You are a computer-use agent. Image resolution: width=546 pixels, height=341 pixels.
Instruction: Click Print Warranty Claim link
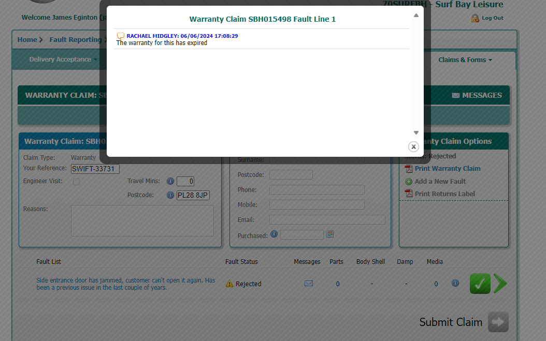[x=448, y=168]
